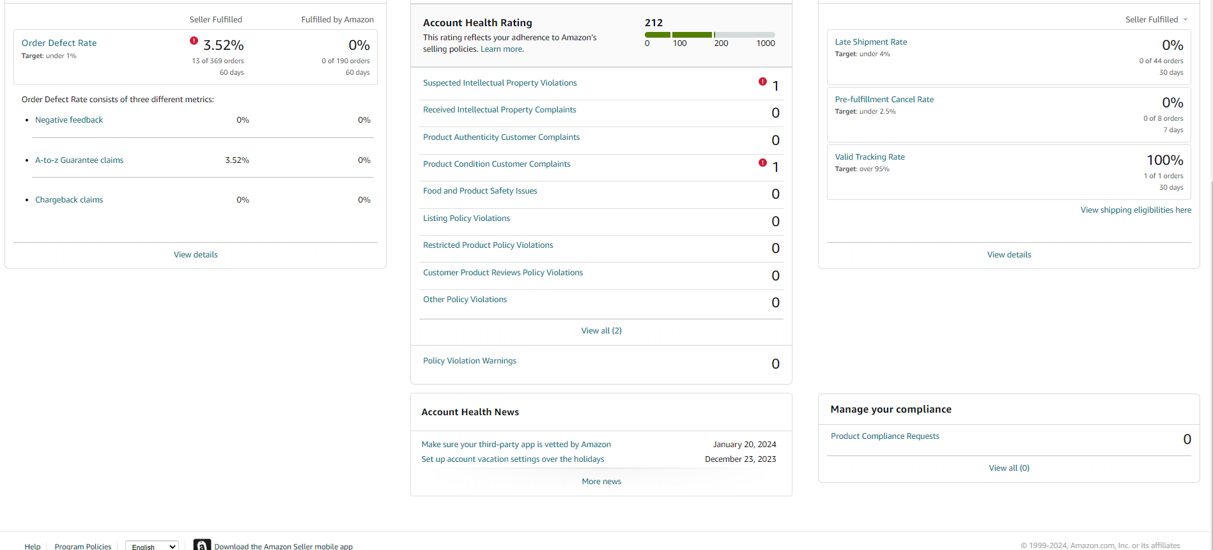This screenshot has height=550, width=1213.
Task: Click alert icon beside Suspected Intellectual Property Violations
Action: coord(762,82)
